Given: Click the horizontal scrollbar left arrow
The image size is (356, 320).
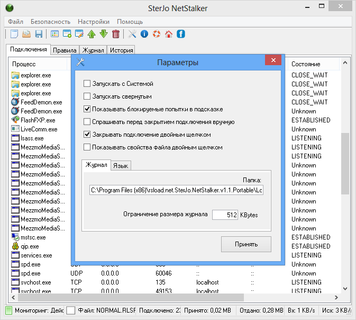Looking at the screenshot, I should click(13, 298).
